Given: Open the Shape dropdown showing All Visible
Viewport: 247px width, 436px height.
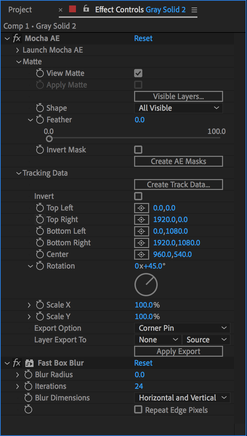Looking at the screenshot, I should click(178, 108).
